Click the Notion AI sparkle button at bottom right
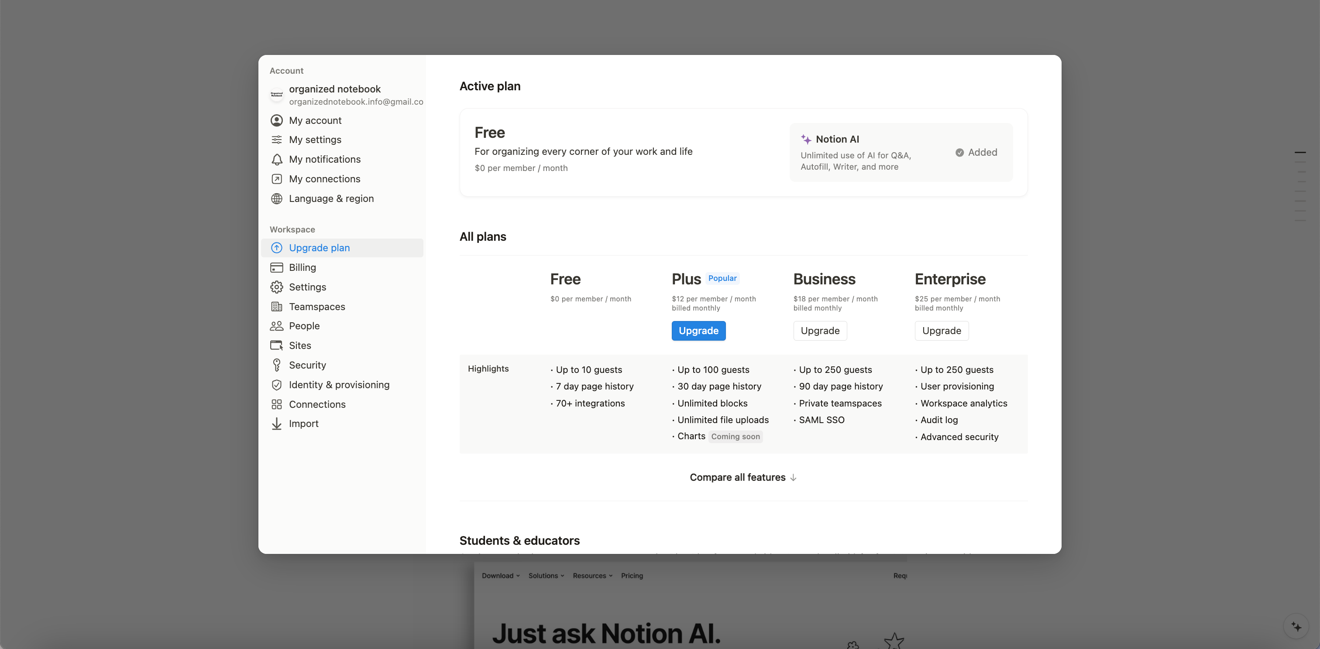Screen dimensions: 1320x649 pyautogui.click(x=1296, y=626)
